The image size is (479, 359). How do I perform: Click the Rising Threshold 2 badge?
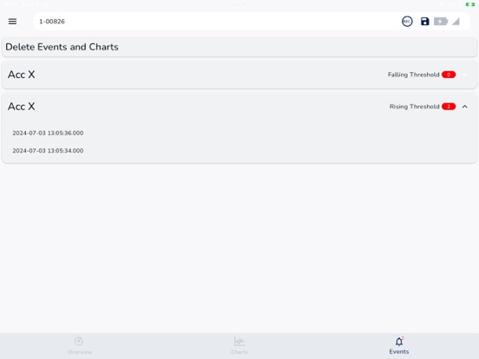[x=449, y=107]
